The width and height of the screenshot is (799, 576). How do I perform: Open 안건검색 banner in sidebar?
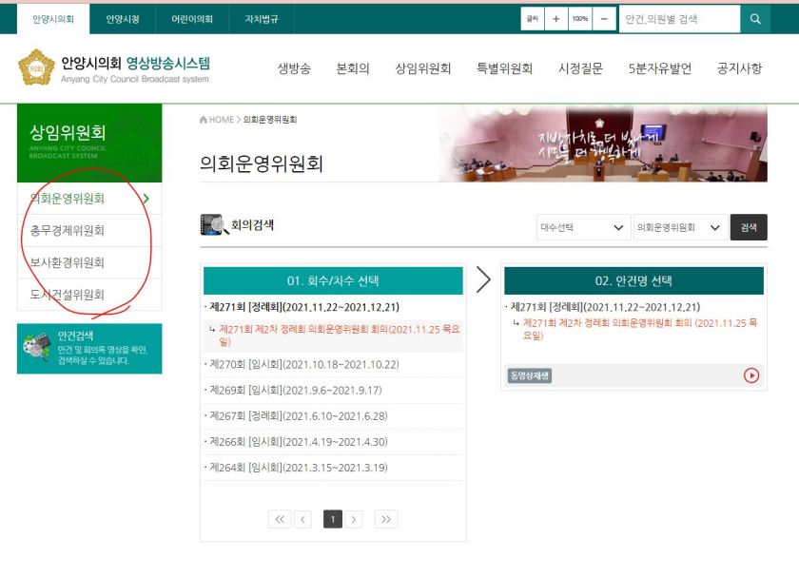pyautogui.click(x=89, y=348)
